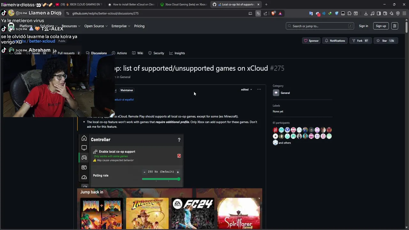Open the Pull requests repository tab
The image size is (409, 230).
point(66,53)
